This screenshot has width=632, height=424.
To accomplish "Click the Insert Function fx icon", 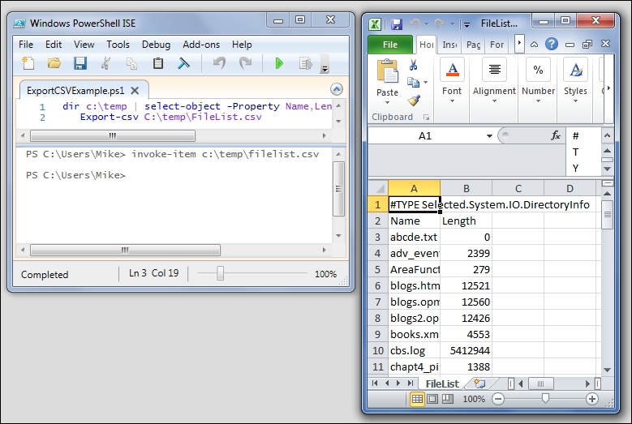I will [556, 135].
